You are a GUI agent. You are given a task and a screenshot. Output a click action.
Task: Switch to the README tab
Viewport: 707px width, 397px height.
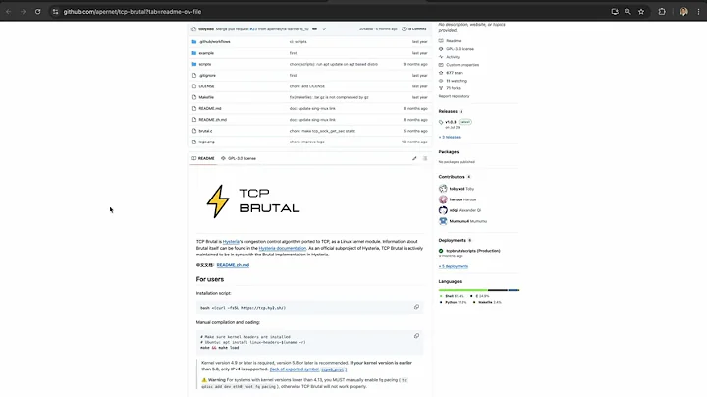[203, 158]
